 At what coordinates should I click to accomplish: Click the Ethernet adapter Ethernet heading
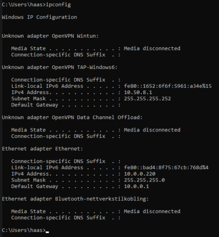pyautogui.click(x=43, y=149)
